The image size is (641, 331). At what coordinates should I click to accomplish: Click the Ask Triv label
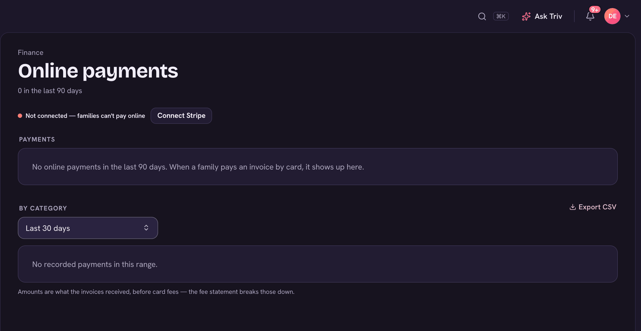[548, 16]
